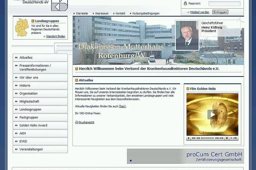This screenshot has height=170, width=256.
Task: Click the icon beside the Film Golden Helix title
Action: 188,89
